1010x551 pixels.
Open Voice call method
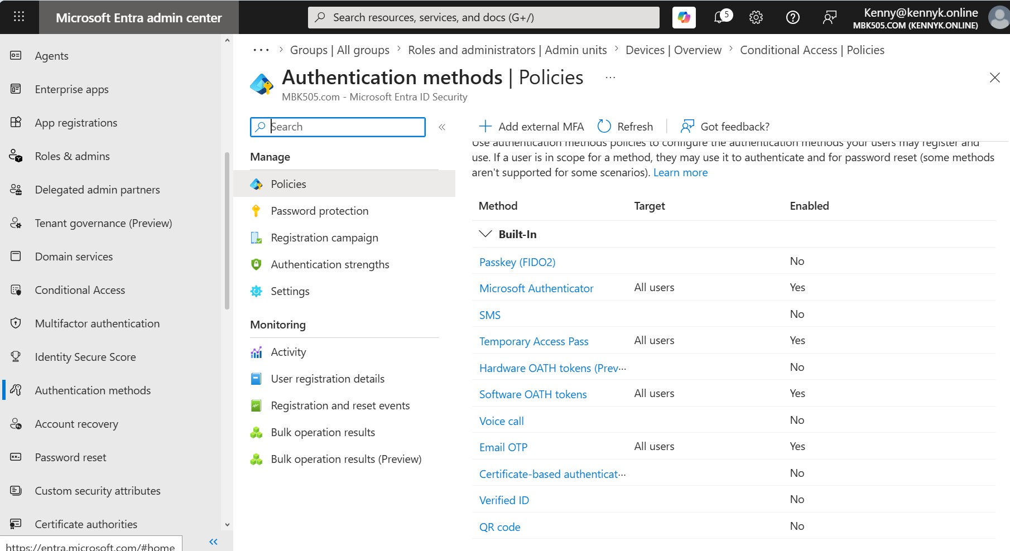(501, 421)
